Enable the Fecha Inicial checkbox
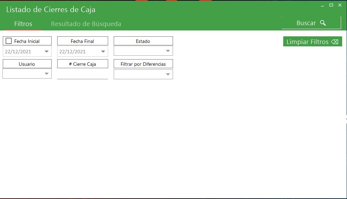347x199 pixels. click(9, 41)
